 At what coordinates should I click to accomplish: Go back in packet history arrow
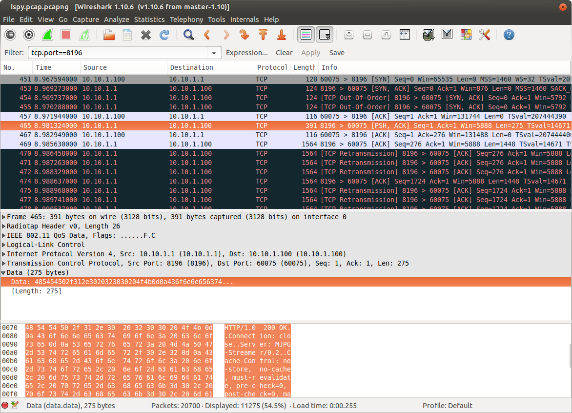pyautogui.click(x=207, y=35)
